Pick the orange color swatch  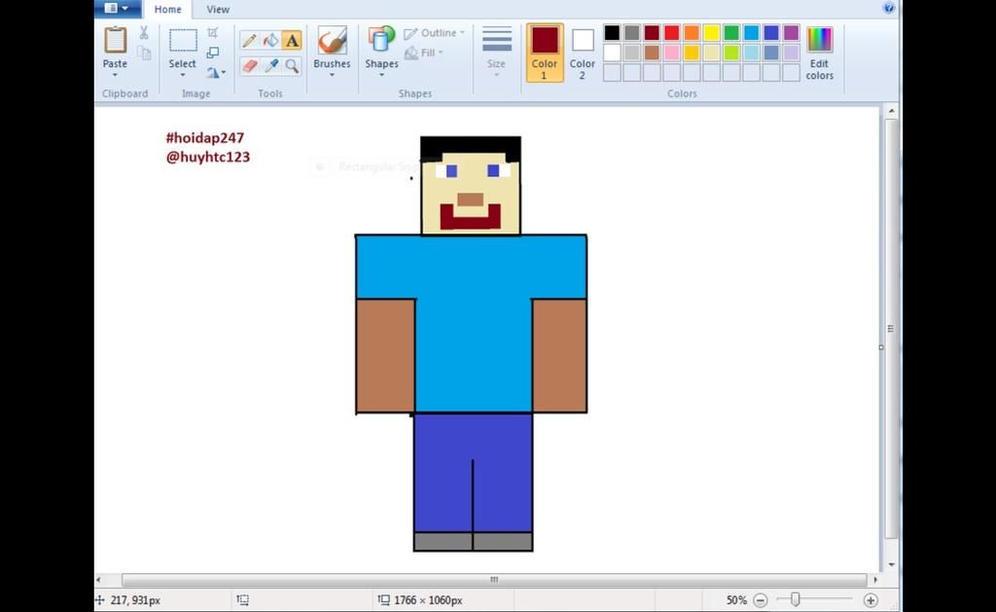coord(692,32)
